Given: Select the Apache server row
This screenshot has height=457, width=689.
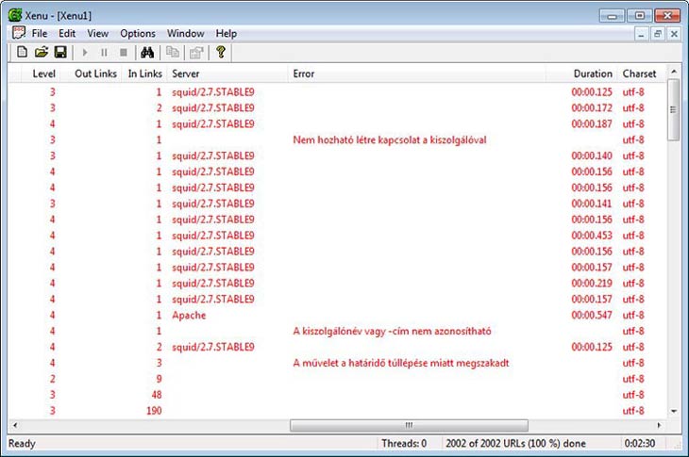Looking at the screenshot, I should [x=189, y=316].
